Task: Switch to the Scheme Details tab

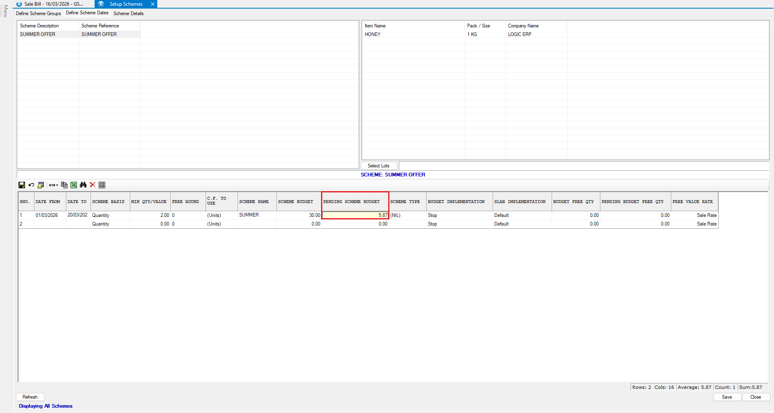Action: (x=128, y=14)
